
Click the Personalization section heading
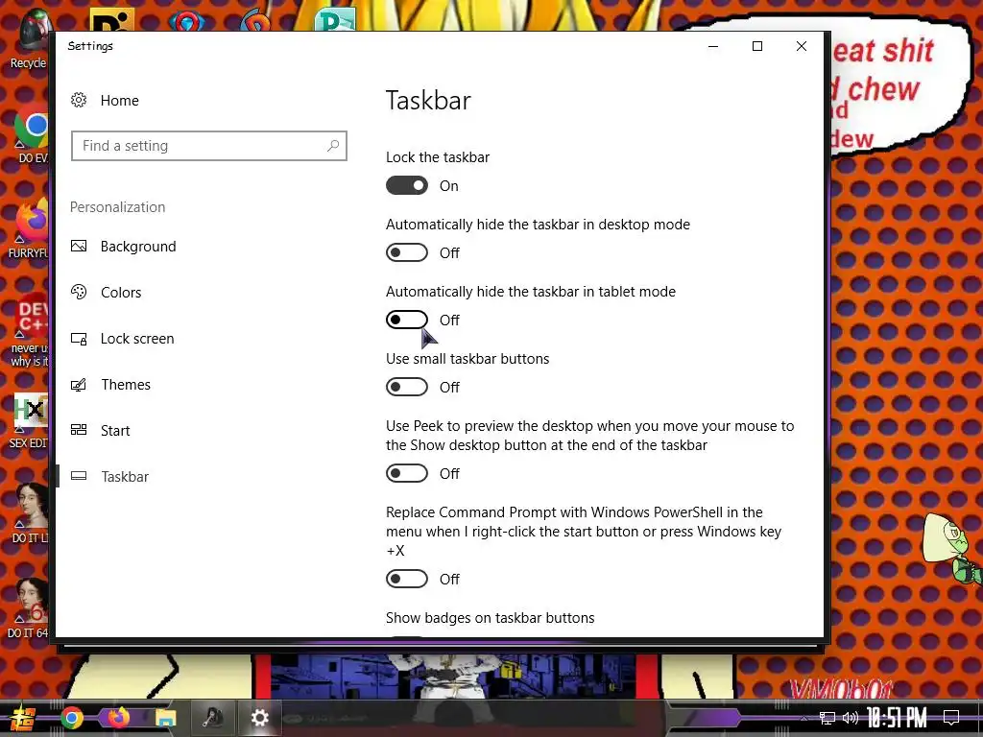[x=118, y=207]
